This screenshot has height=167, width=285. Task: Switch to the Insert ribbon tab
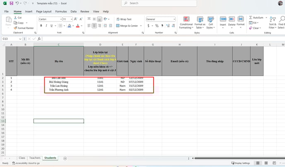pos(29,12)
